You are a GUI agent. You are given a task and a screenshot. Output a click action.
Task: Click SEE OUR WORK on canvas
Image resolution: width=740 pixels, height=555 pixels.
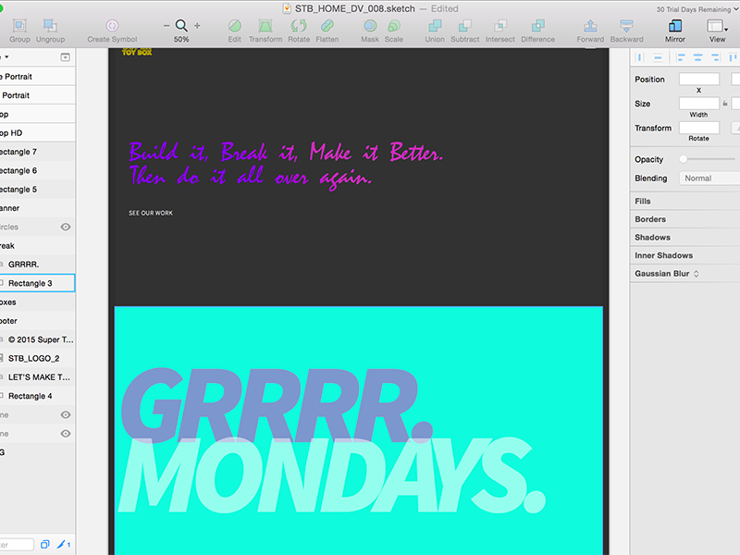click(151, 213)
